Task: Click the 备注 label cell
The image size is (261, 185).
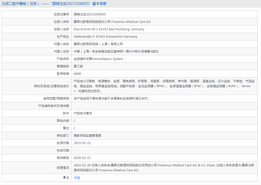Action: click(37, 128)
